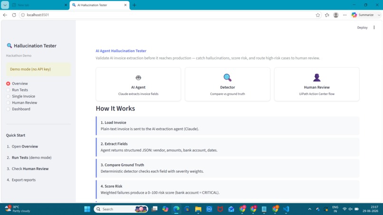Open the weather widget showing 30°C
Viewport: 383px width, 215px height.
[18, 209]
